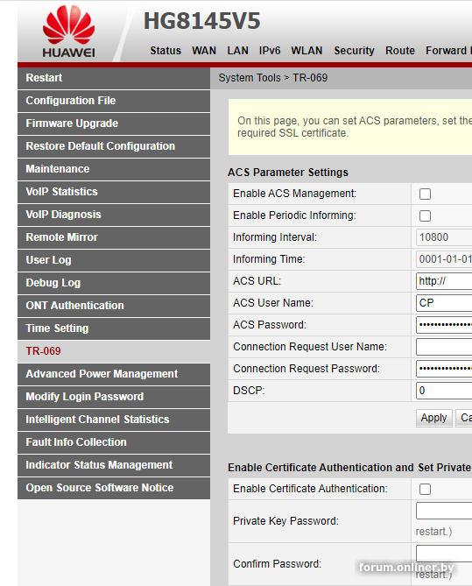Image resolution: width=472 pixels, height=586 pixels.
Task: Open Restore Default Configuration
Action: coord(114,146)
